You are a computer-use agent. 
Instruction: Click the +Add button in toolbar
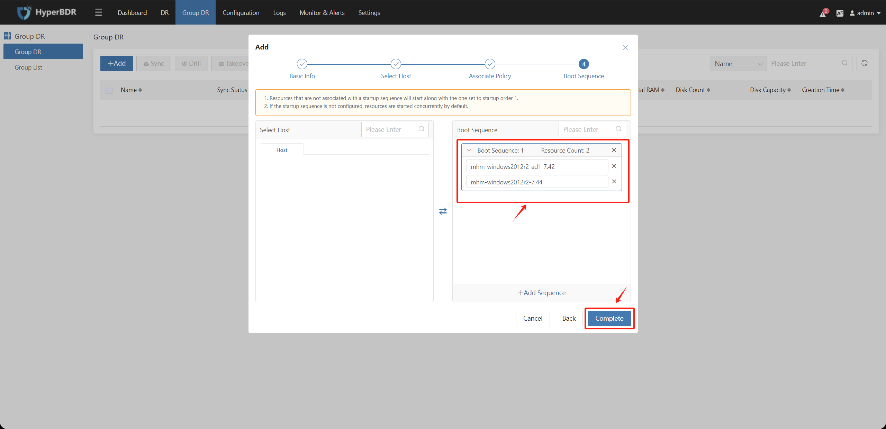(x=117, y=63)
